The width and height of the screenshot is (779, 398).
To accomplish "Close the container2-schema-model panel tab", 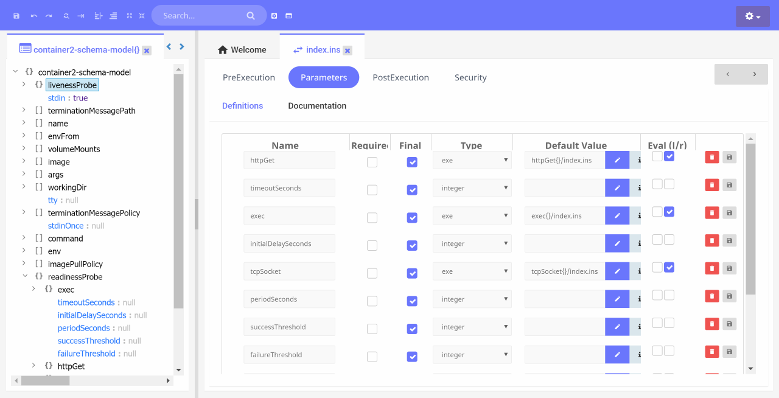I will pyautogui.click(x=147, y=51).
